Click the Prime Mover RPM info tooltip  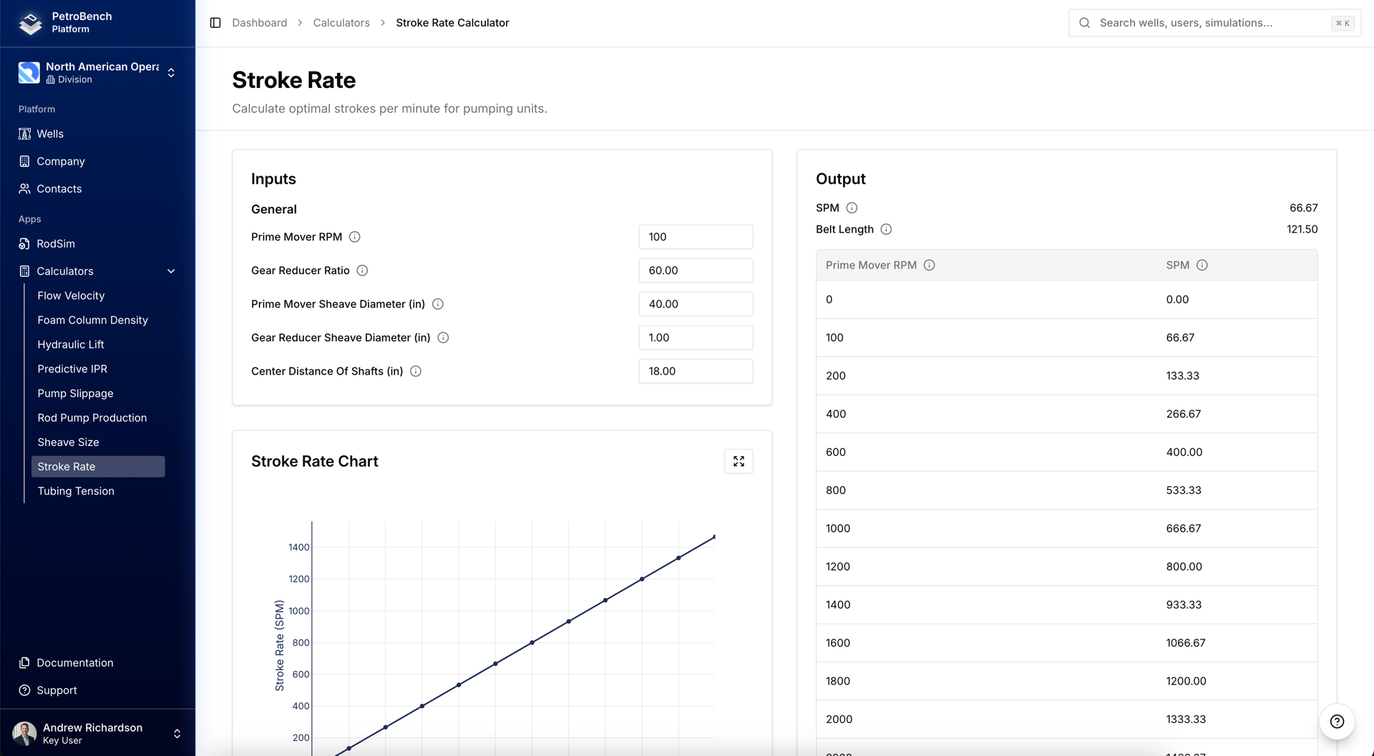356,236
